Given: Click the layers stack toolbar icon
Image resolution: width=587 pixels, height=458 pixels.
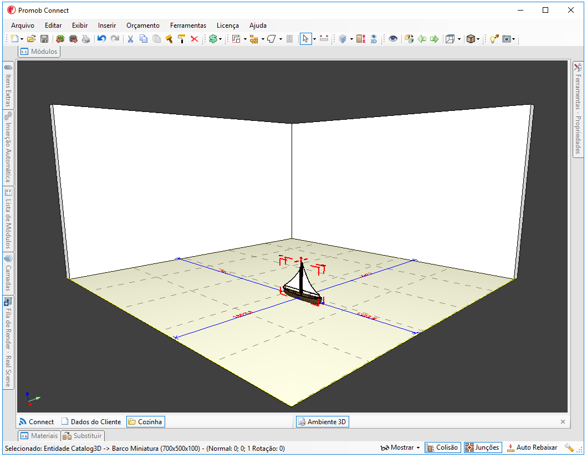Looking at the screenshot, I should (x=343, y=39).
